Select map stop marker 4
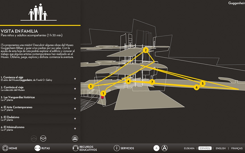Screen dimensions: 245x153 tap(128, 81)
